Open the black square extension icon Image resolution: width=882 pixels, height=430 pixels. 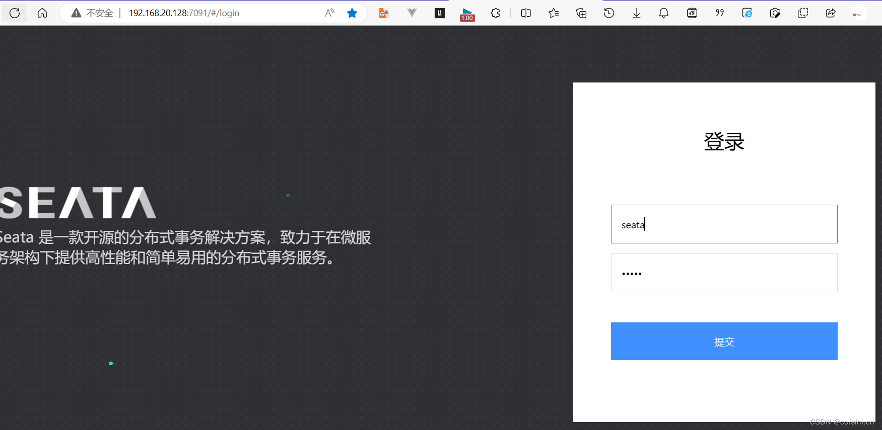(440, 13)
